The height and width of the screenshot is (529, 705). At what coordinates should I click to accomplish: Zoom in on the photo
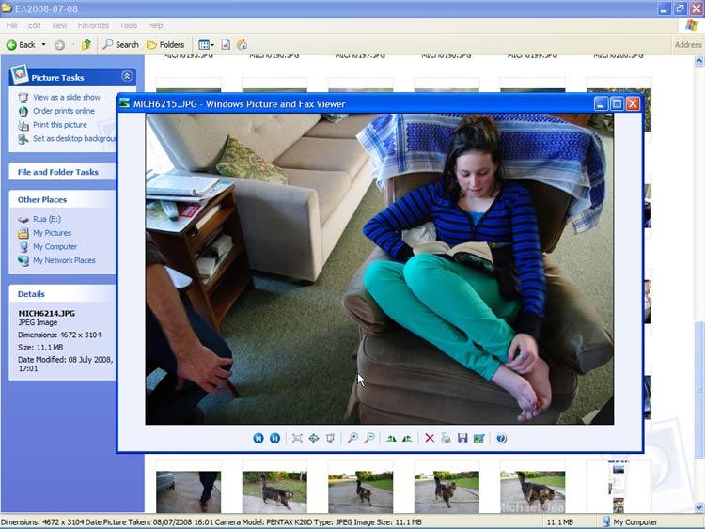[352, 438]
